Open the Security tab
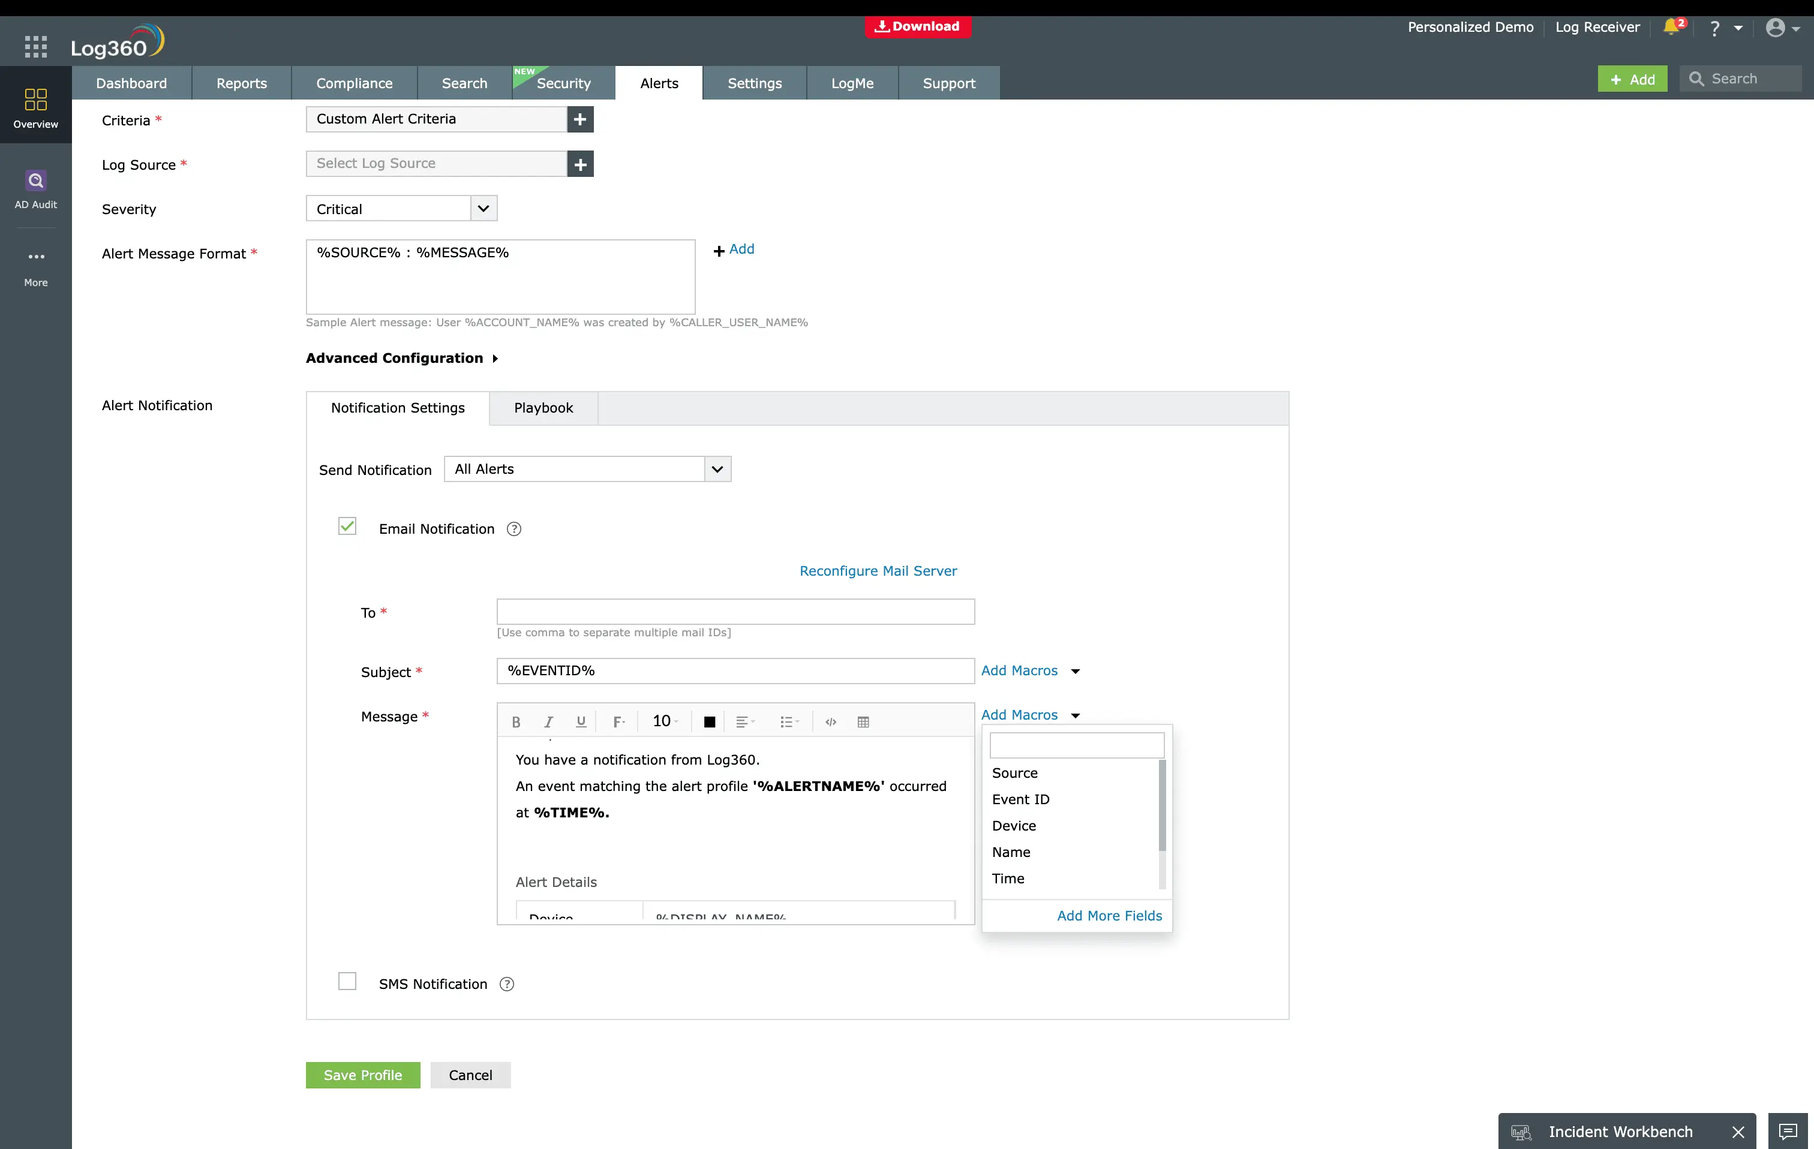 [563, 83]
